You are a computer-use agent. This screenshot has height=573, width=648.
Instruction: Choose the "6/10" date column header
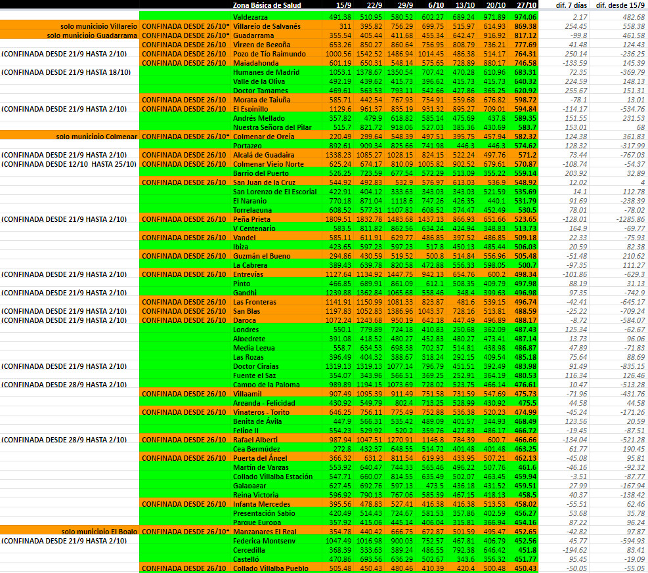436,5
